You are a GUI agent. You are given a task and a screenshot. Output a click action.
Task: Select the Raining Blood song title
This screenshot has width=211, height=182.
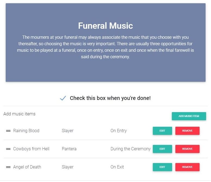26,131
